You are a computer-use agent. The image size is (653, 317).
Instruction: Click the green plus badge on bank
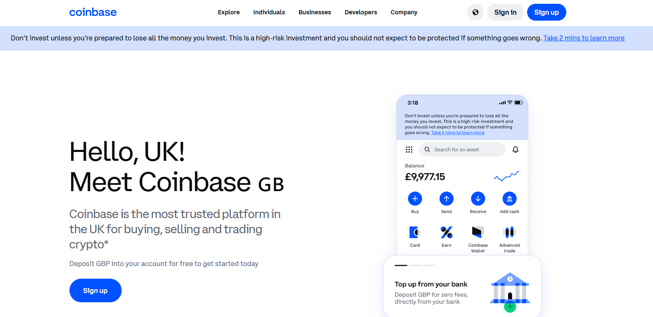tap(510, 307)
